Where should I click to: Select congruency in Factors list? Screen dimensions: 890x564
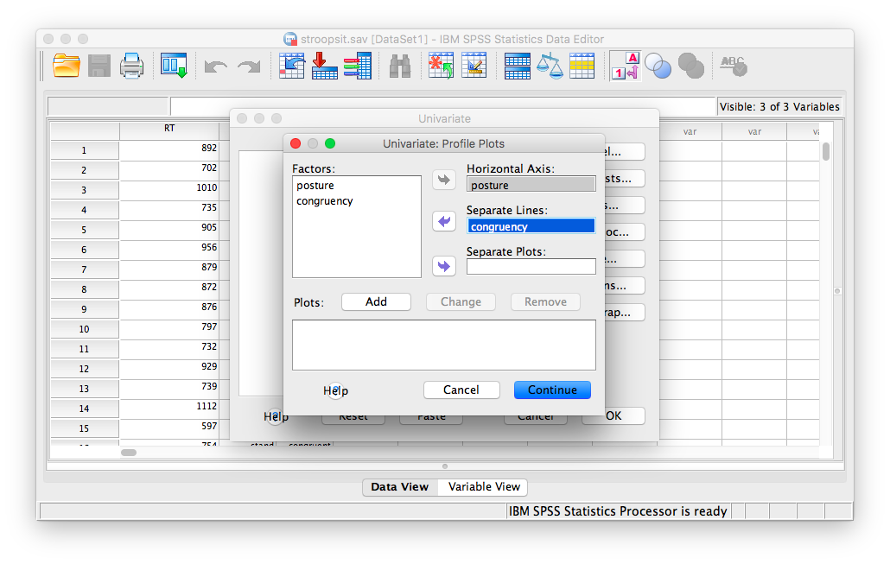(324, 201)
